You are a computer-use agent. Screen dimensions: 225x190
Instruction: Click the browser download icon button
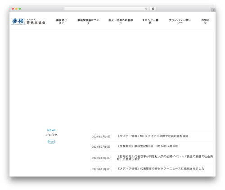tap(153, 9)
